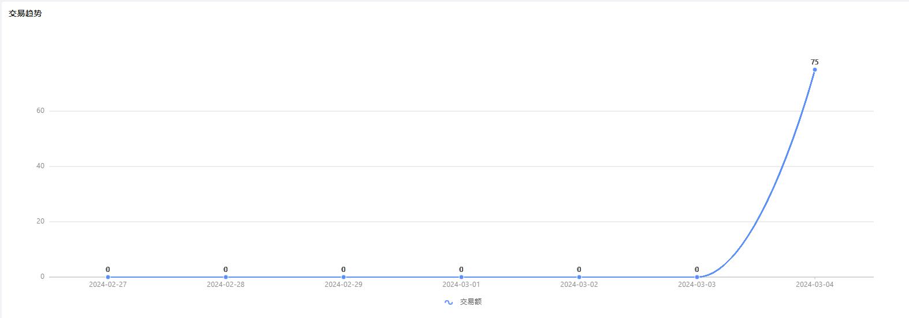This screenshot has width=909, height=318.
Task: Click the data point for 2024-02-28
Action: pos(226,277)
